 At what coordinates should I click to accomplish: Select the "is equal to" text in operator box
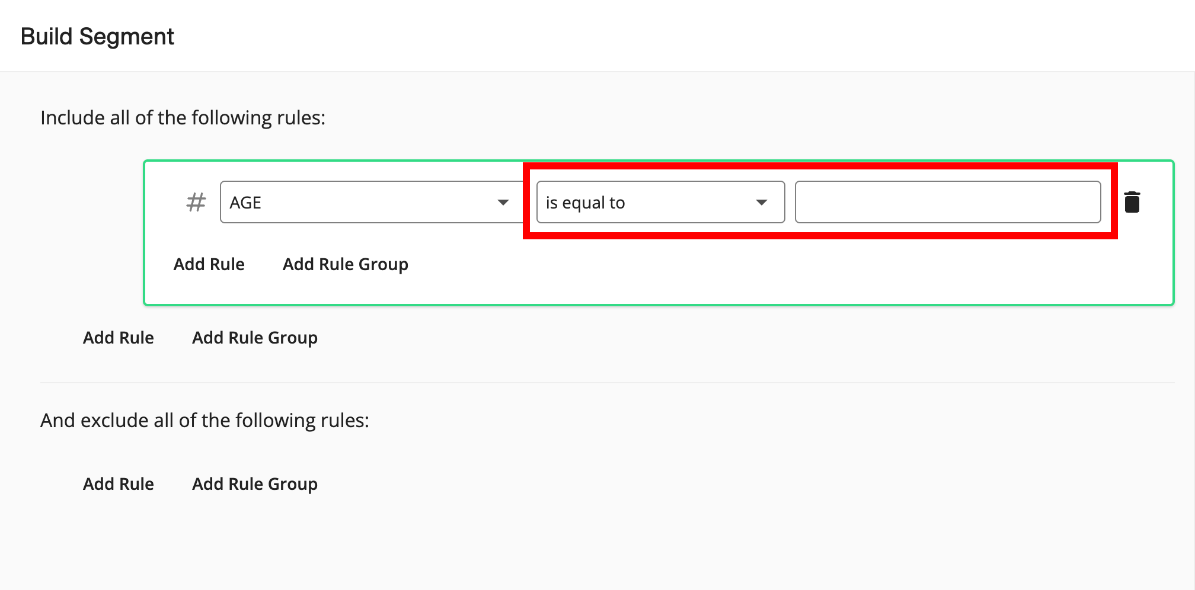(585, 203)
